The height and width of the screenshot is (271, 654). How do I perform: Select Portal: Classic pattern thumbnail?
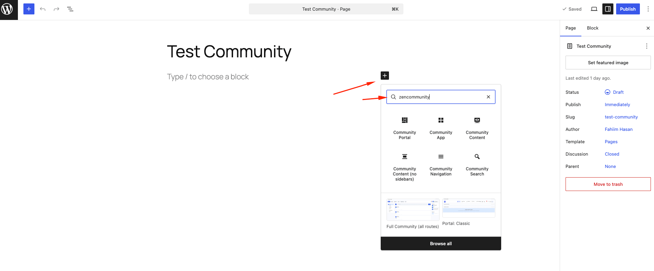[469, 208]
